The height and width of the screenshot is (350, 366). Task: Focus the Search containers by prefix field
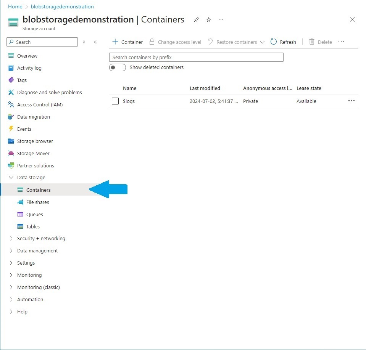[196, 57]
